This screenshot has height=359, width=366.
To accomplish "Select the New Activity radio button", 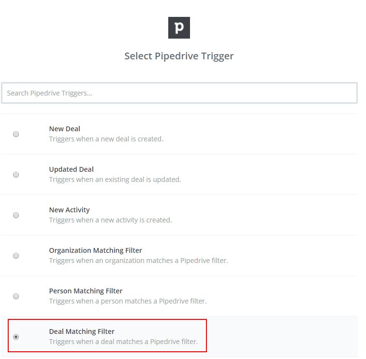I will [16, 215].
